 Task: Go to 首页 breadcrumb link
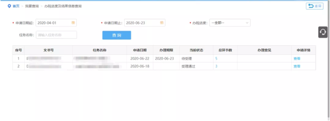[x=16, y=6]
